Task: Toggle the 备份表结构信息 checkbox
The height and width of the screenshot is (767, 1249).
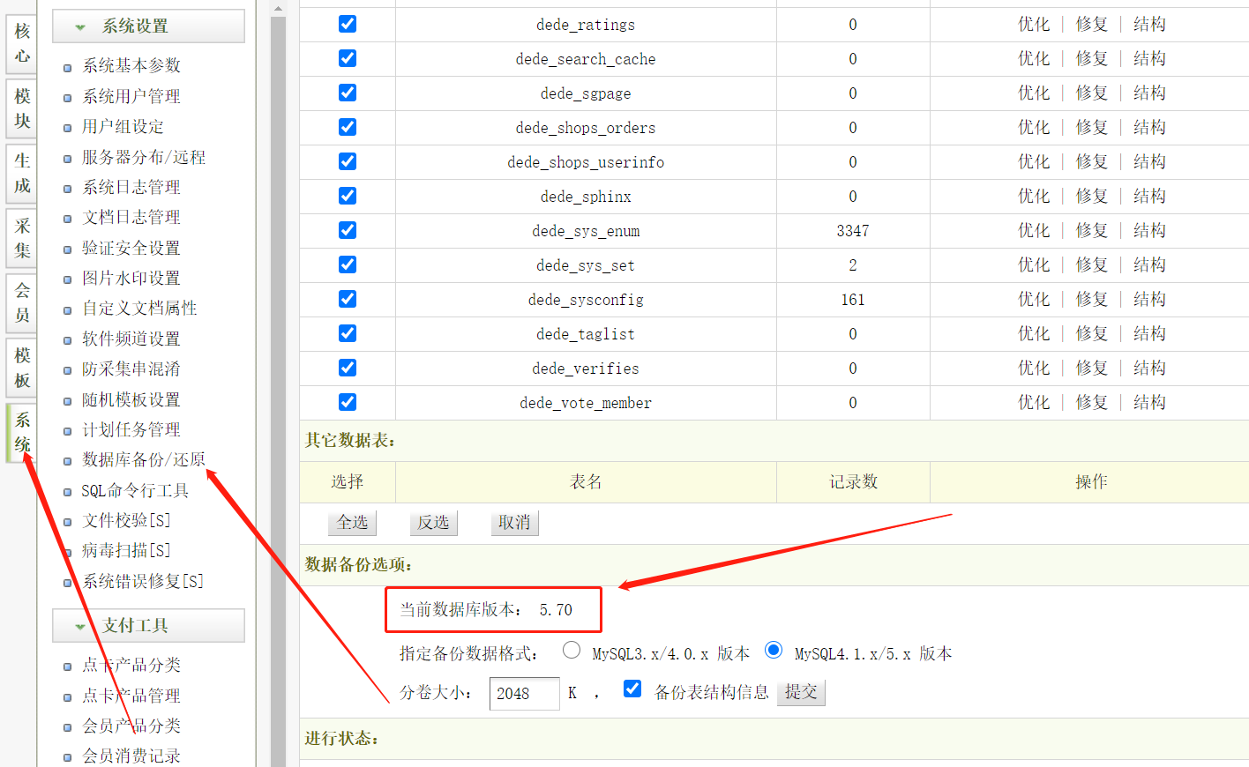Action: tap(632, 689)
